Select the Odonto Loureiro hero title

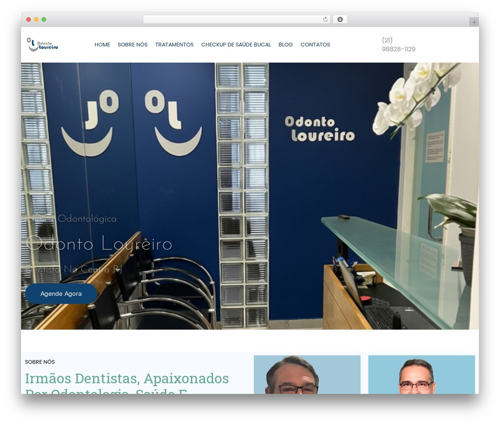click(x=99, y=243)
